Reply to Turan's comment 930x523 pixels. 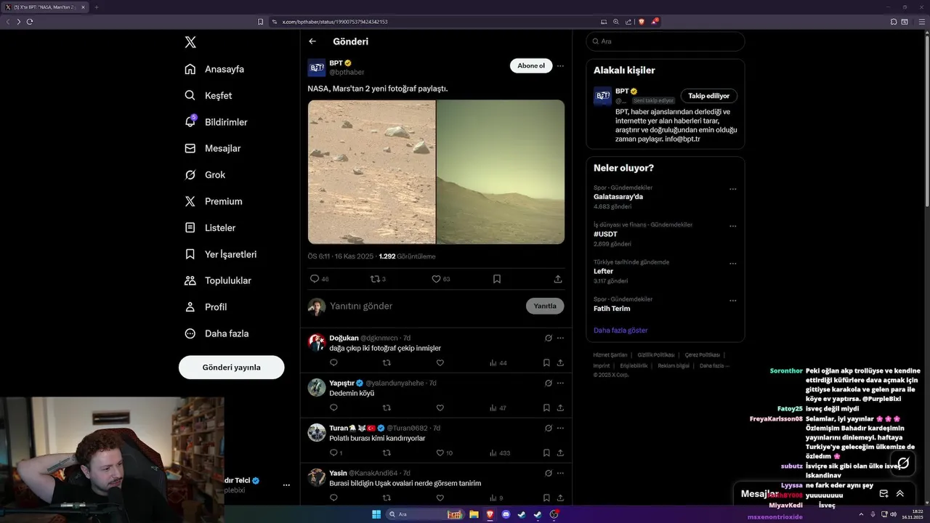pos(333,453)
